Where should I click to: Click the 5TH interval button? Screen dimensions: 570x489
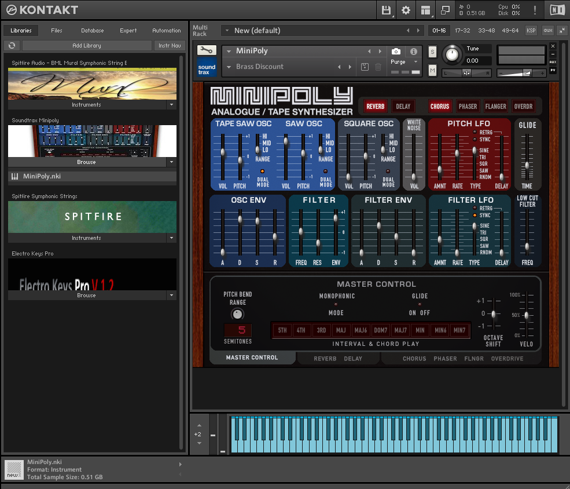(x=282, y=330)
